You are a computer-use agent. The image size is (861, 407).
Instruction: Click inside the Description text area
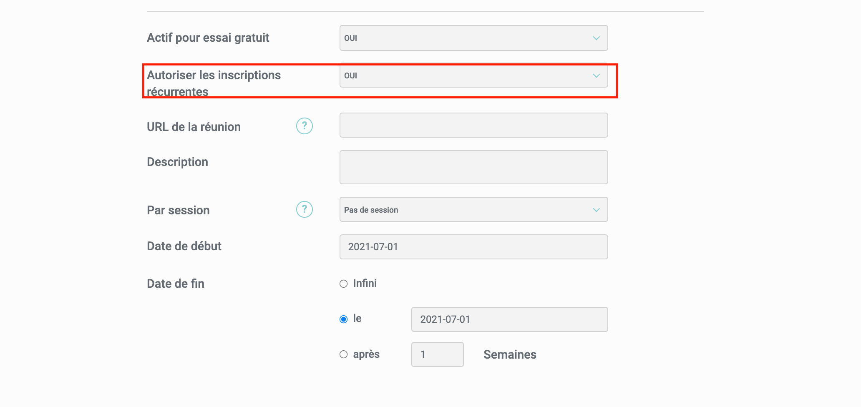pyautogui.click(x=473, y=167)
